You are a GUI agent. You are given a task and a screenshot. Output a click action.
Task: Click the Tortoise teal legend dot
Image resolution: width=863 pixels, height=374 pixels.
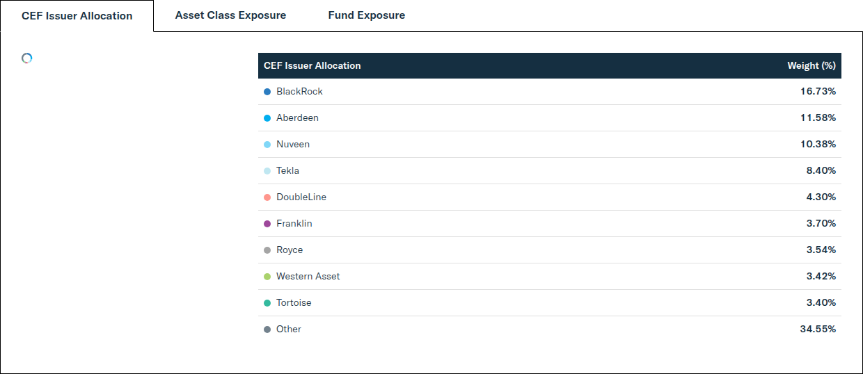[x=267, y=303]
